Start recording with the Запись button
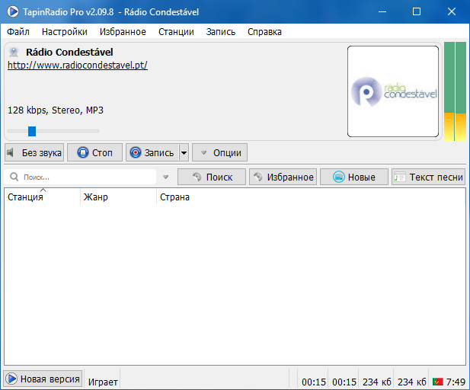The height and width of the screenshot is (390, 470). coord(152,152)
